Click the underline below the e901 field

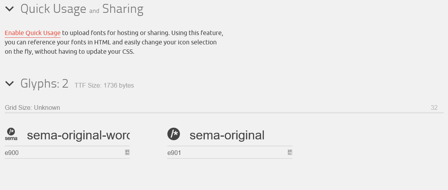tap(229, 158)
